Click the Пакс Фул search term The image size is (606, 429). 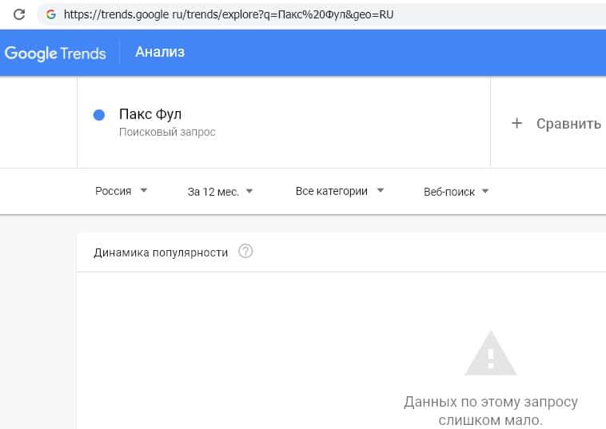point(150,114)
